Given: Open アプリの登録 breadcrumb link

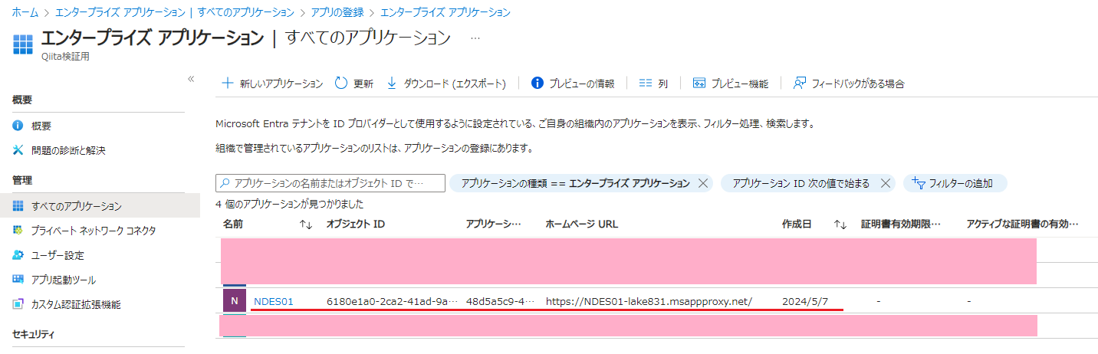Looking at the screenshot, I should tap(337, 12).
